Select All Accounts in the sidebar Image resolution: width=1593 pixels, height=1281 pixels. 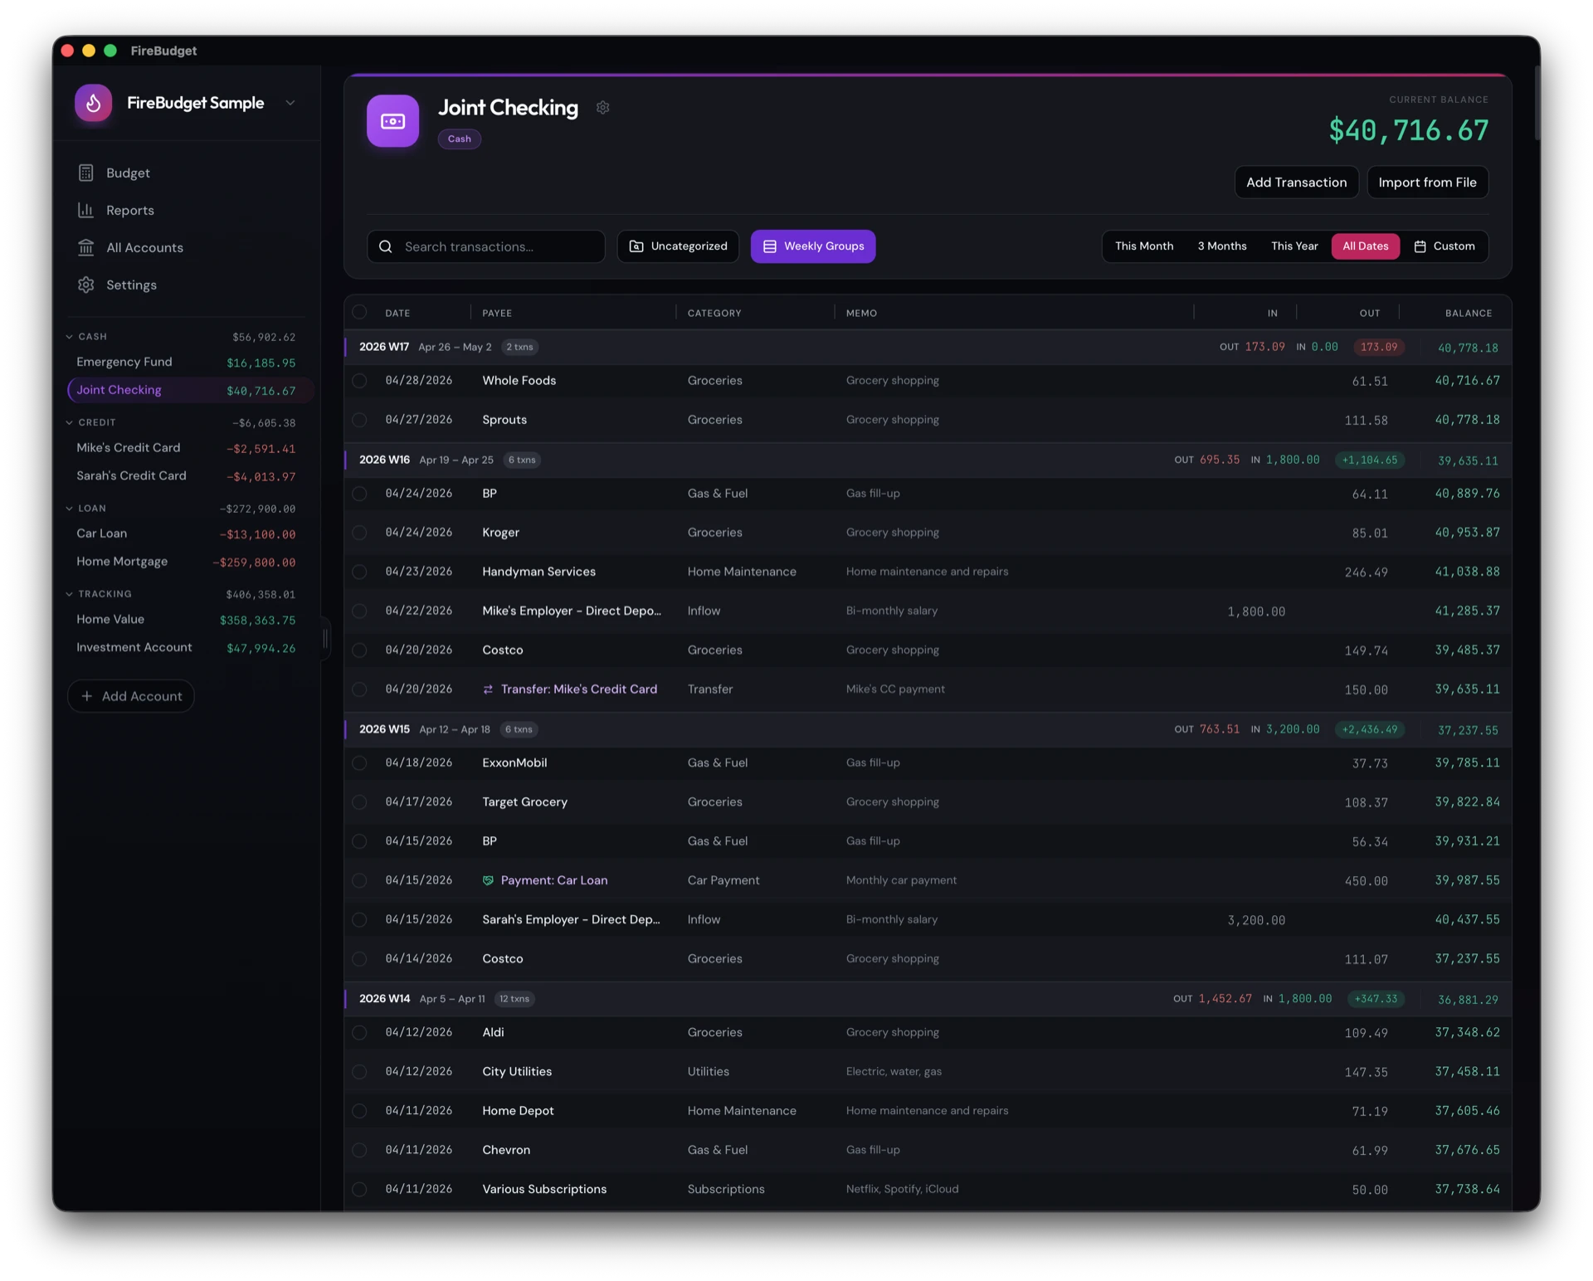pos(145,247)
